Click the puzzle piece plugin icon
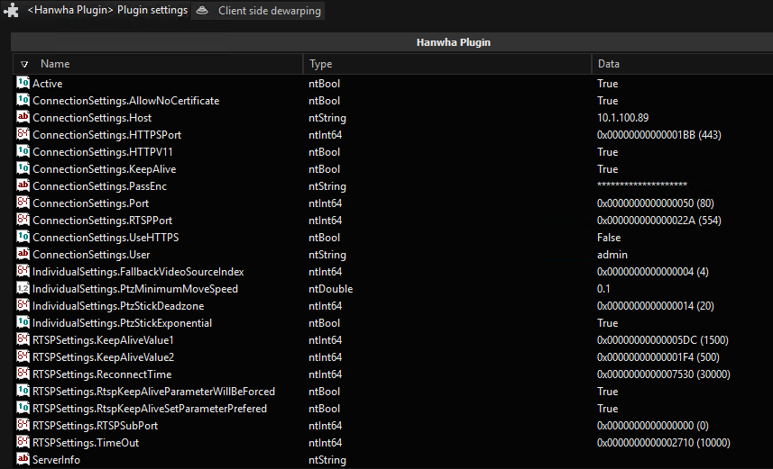Screen dimensions: 773x469 pos(11,11)
